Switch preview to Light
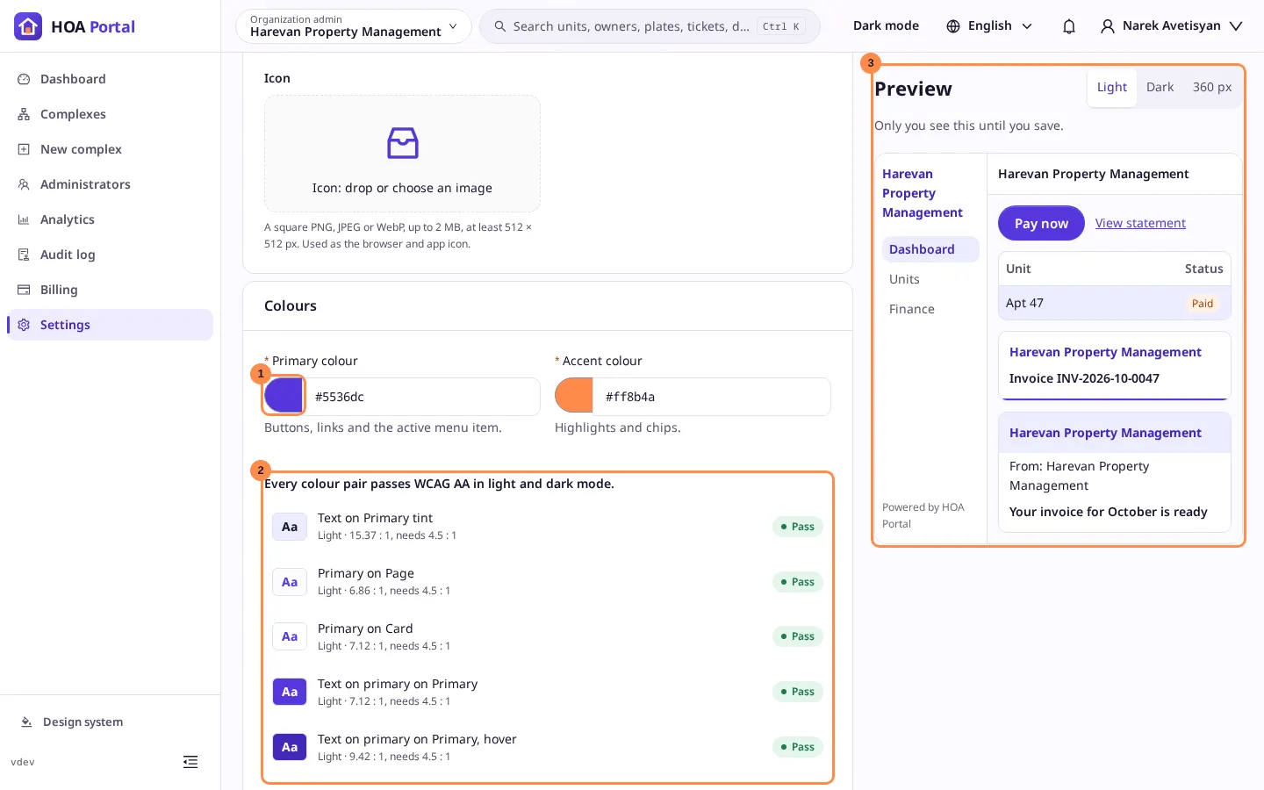The height and width of the screenshot is (790, 1264). click(1112, 87)
